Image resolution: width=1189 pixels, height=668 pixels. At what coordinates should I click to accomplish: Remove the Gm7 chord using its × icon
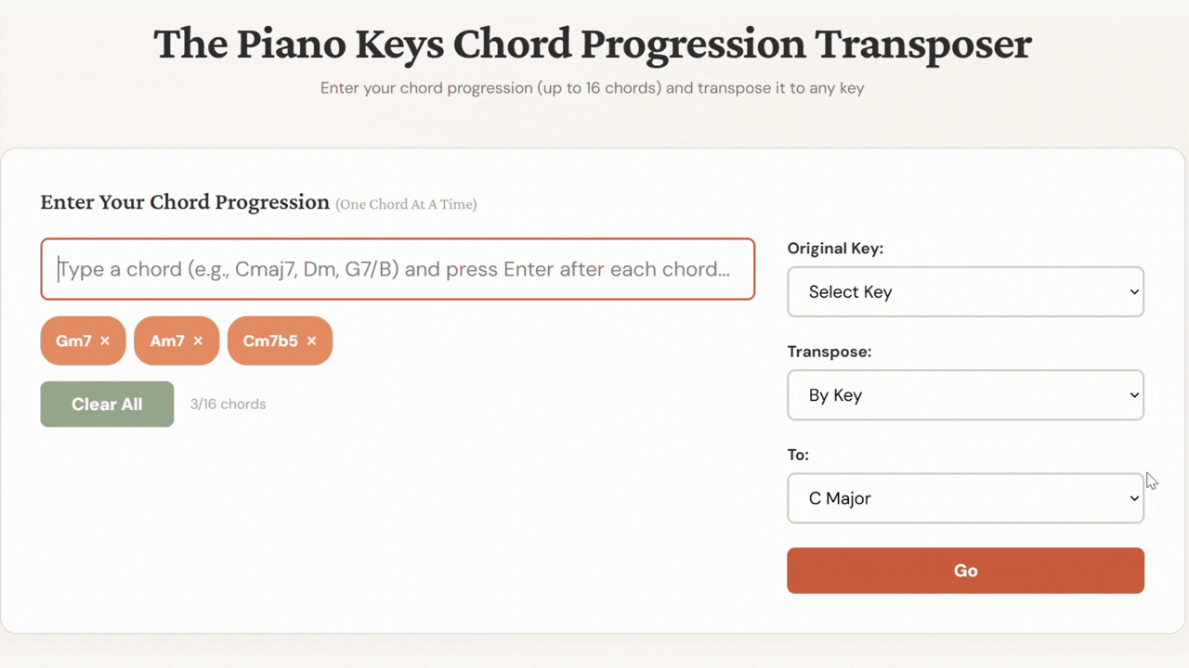click(105, 341)
